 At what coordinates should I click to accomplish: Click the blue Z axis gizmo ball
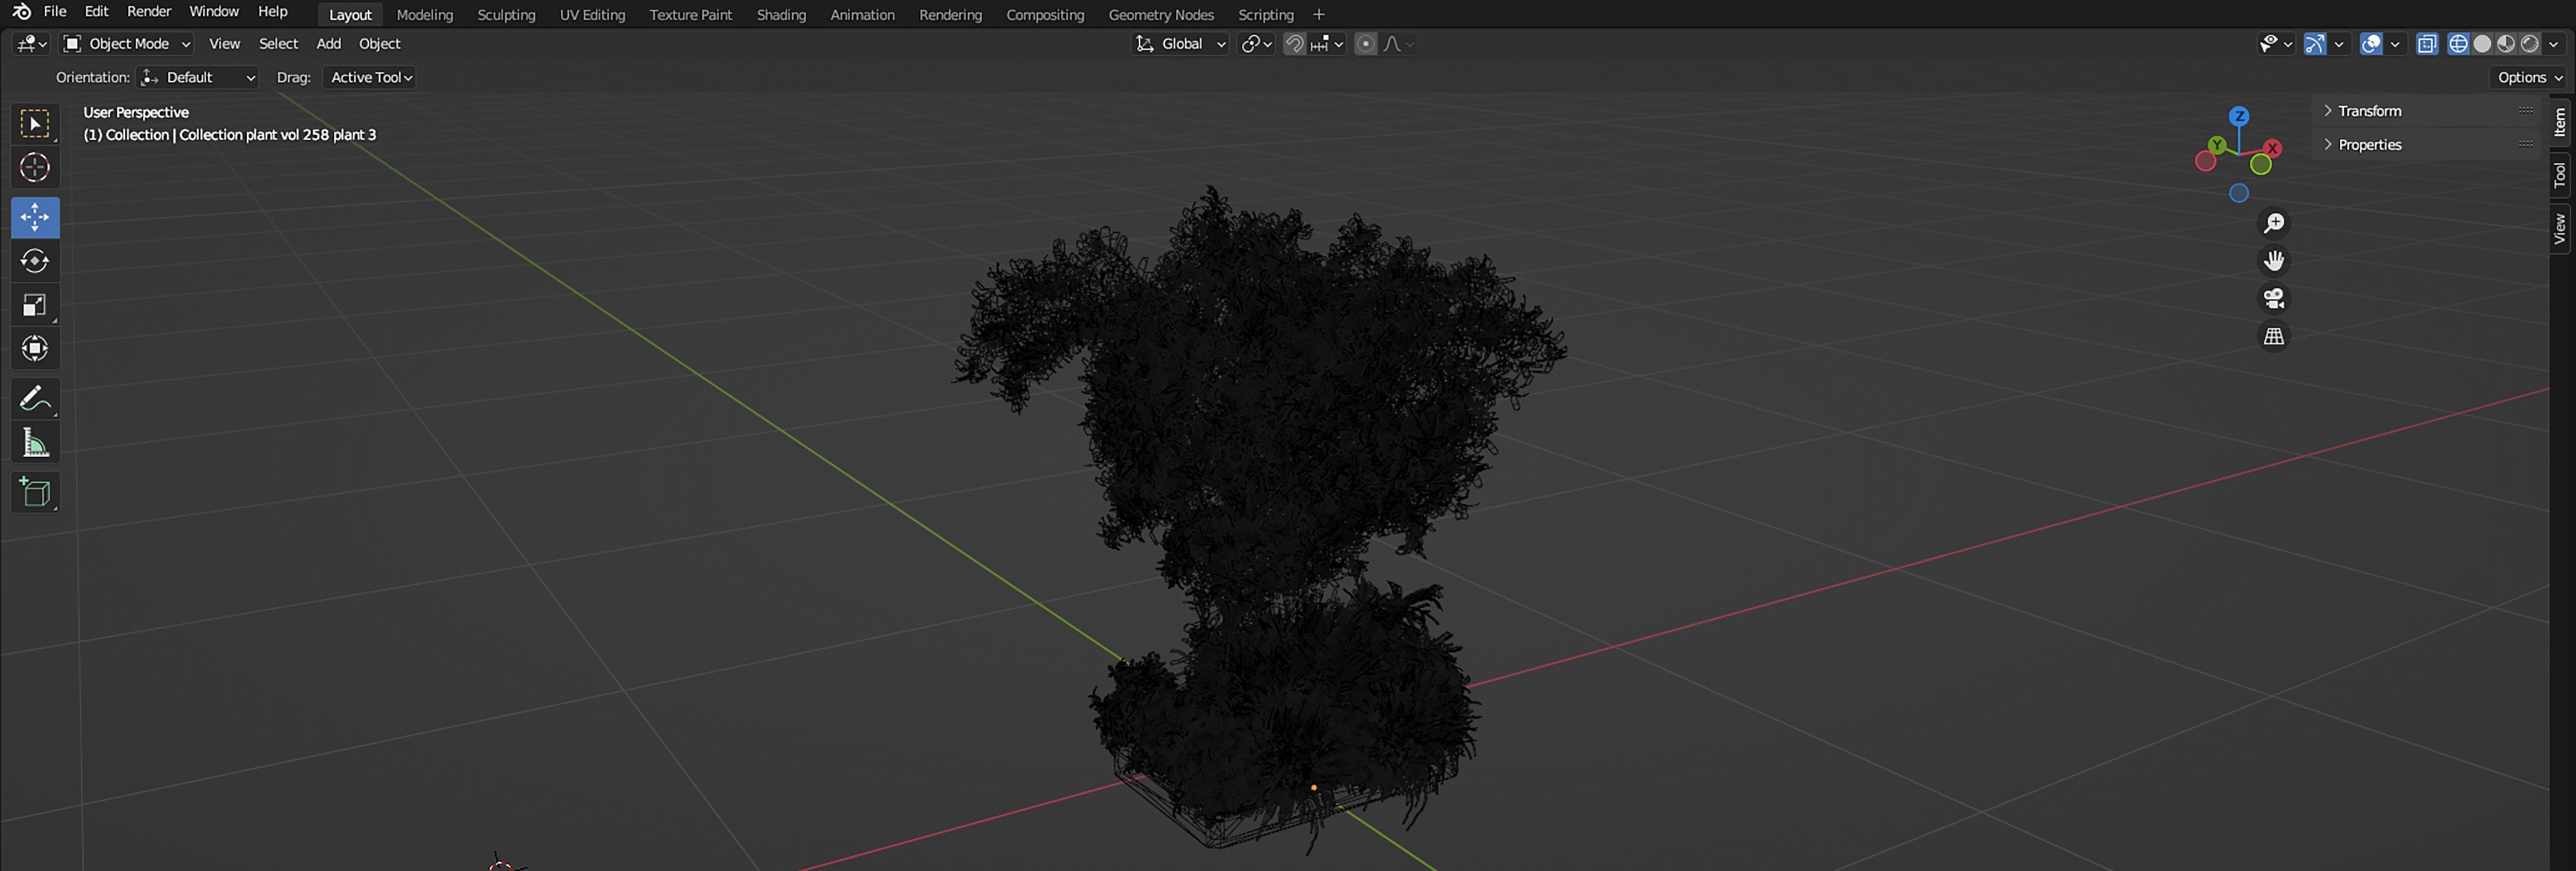(2239, 116)
